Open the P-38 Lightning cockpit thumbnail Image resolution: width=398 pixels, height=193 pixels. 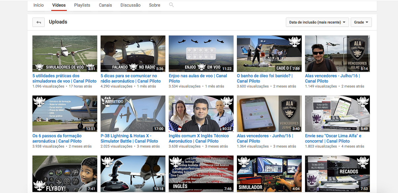point(133,114)
